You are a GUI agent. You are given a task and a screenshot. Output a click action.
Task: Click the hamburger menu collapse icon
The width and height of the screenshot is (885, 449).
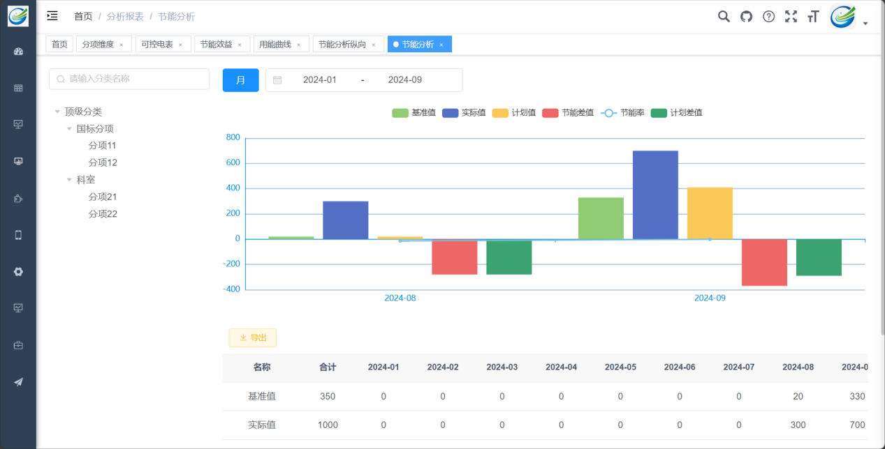tap(52, 16)
